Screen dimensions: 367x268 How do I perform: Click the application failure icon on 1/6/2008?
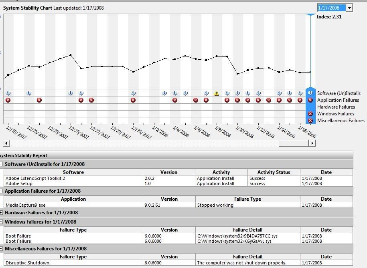[196, 100]
